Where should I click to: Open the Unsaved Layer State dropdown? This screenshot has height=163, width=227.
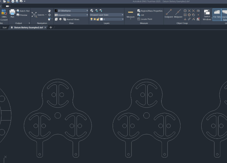point(107,15)
